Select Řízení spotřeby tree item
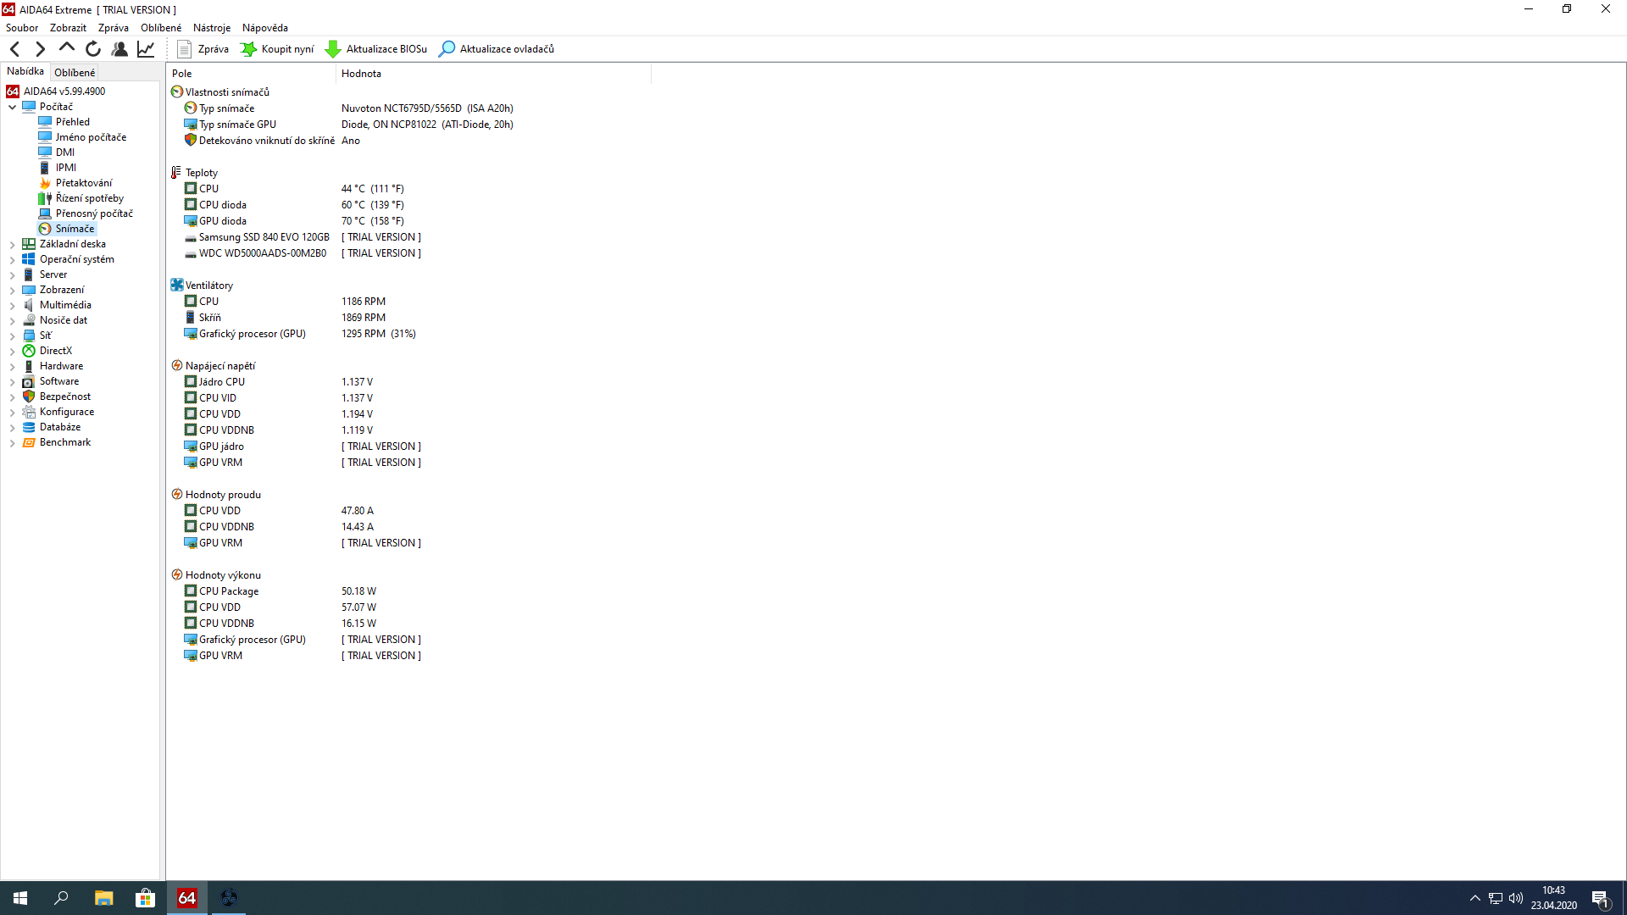This screenshot has width=1627, height=915. [x=89, y=198]
